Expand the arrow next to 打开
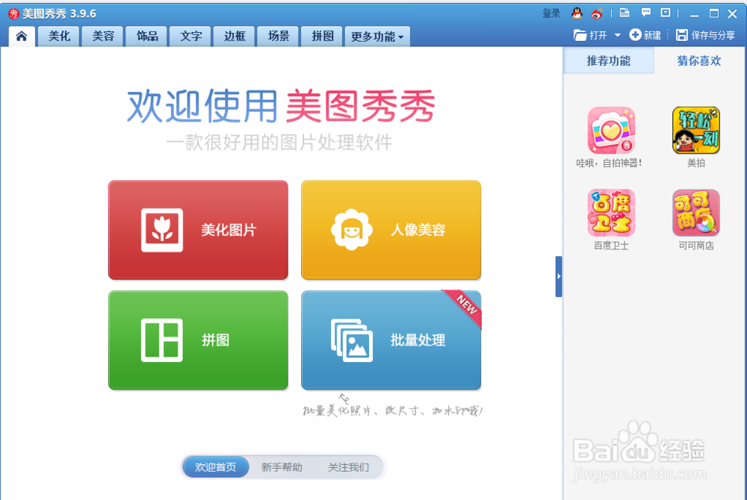Viewport: 747px width, 500px height. click(x=618, y=35)
